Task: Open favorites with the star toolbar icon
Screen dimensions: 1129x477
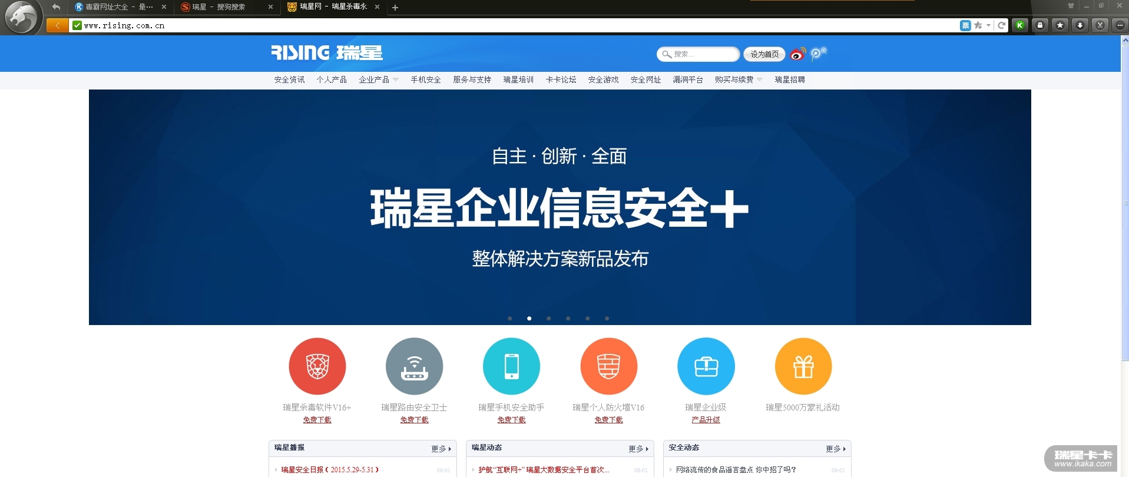Action: click(x=1060, y=25)
